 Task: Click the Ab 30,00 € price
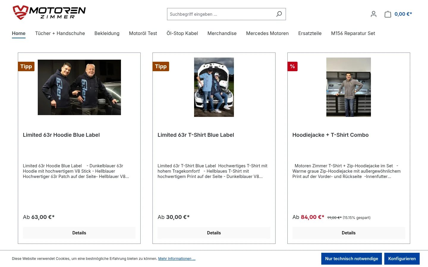click(174, 217)
